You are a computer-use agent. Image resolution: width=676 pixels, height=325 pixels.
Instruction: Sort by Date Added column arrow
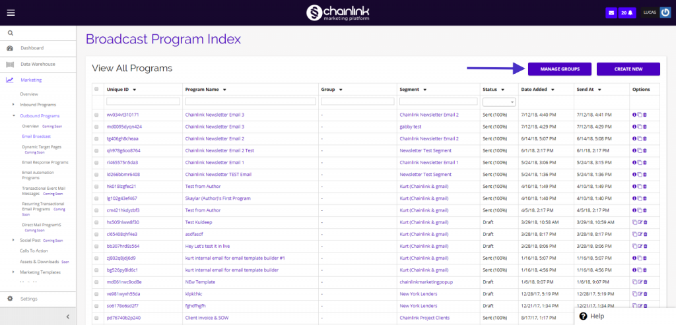tap(553, 90)
